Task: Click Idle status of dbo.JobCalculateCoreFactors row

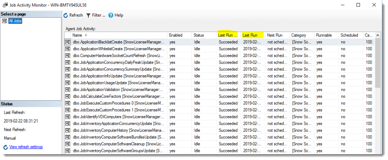Action: (x=197, y=96)
